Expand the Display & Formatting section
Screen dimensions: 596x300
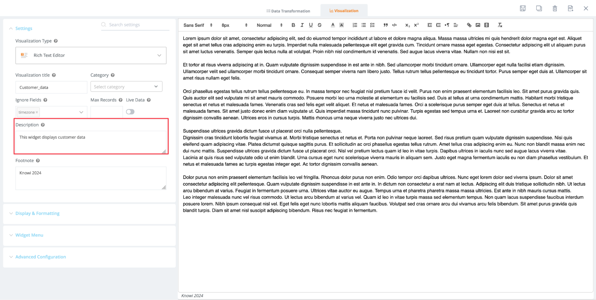[x=37, y=213]
